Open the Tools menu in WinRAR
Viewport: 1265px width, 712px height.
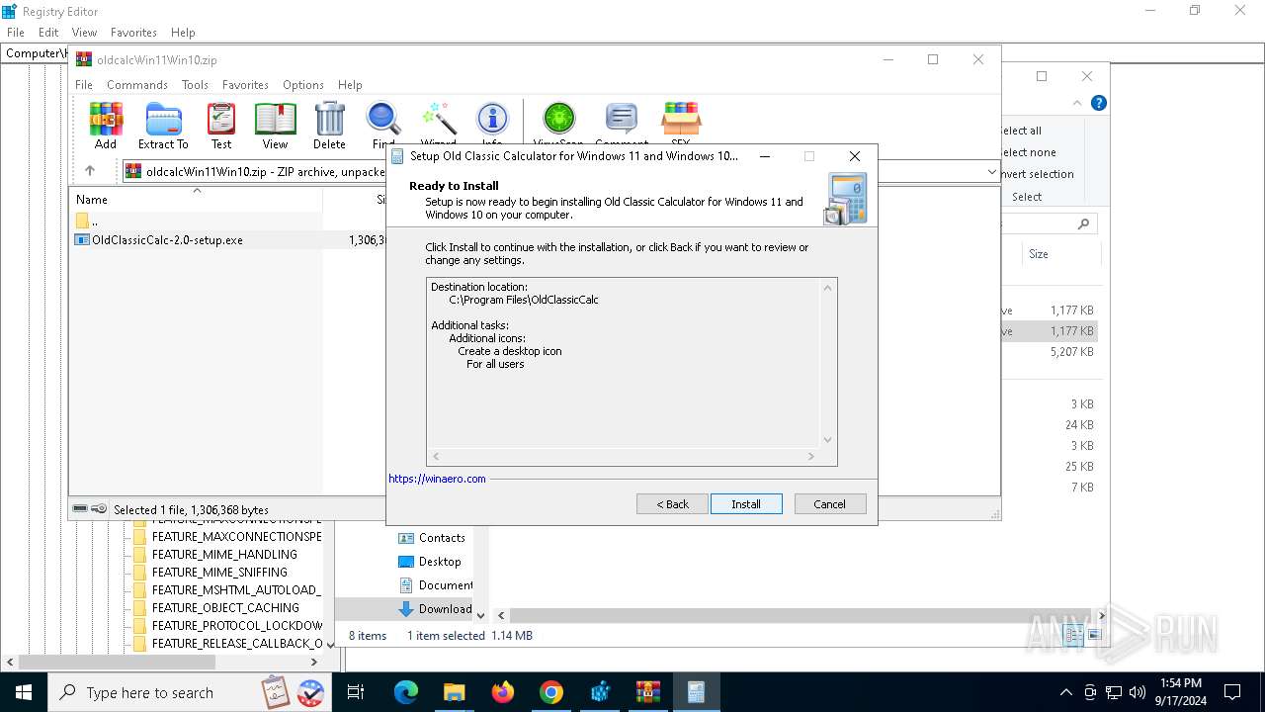[x=195, y=85]
